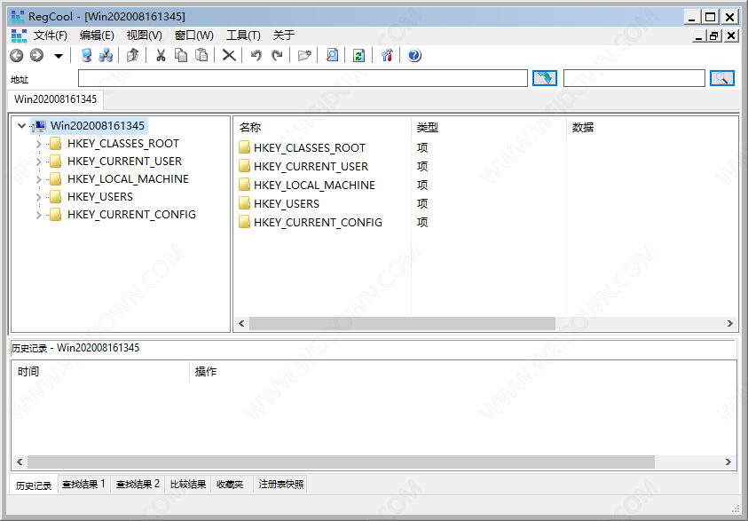This screenshot has width=748, height=521.
Task: Click the Cut scissors icon
Action: pyautogui.click(x=161, y=56)
